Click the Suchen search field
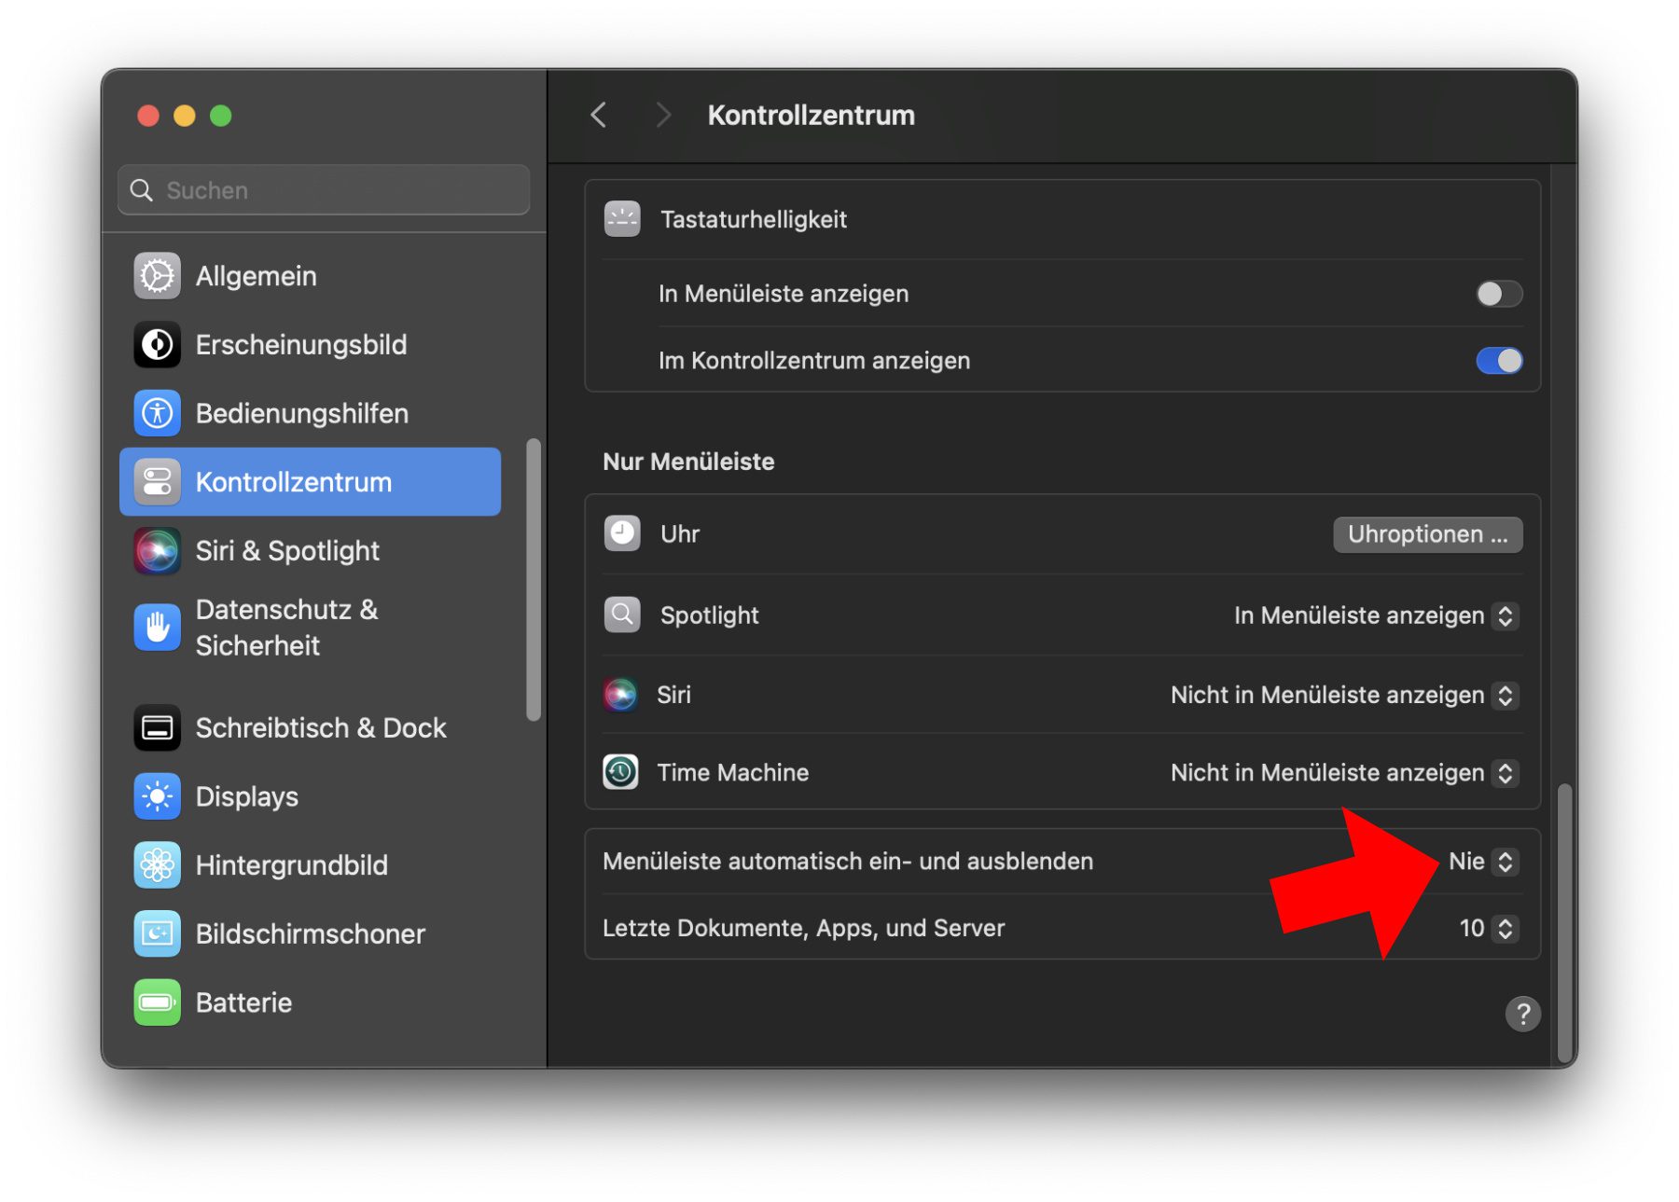This screenshot has width=1679, height=1202. [324, 190]
